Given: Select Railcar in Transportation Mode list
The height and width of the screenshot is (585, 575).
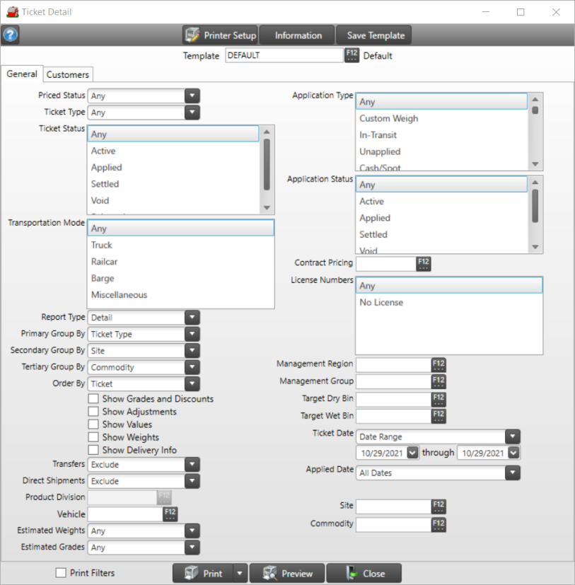Looking at the screenshot, I should click(104, 262).
